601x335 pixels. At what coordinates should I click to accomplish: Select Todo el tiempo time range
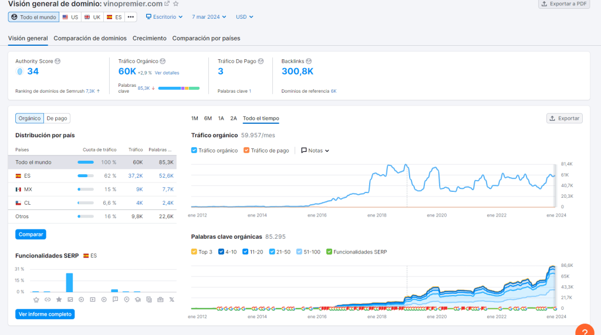261,119
